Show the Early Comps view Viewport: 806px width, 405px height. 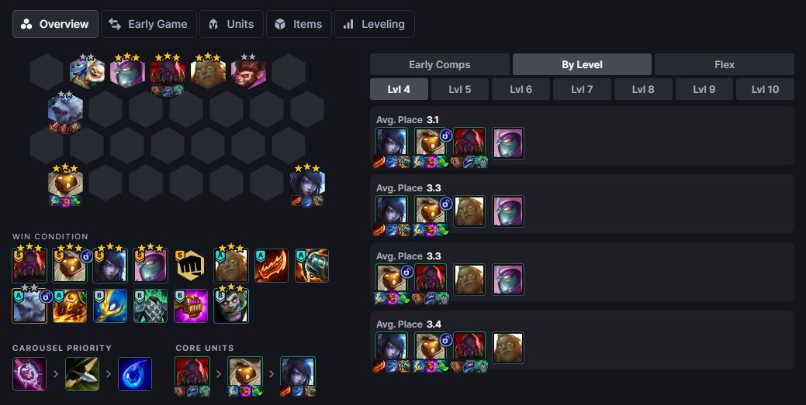tap(440, 65)
